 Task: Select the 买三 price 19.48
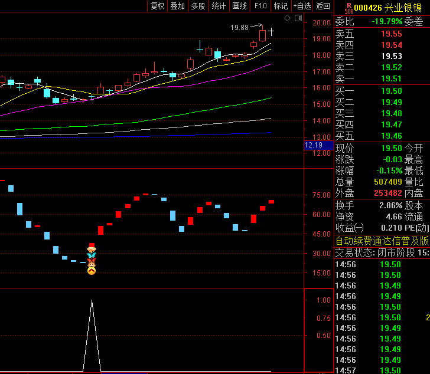coord(392,114)
